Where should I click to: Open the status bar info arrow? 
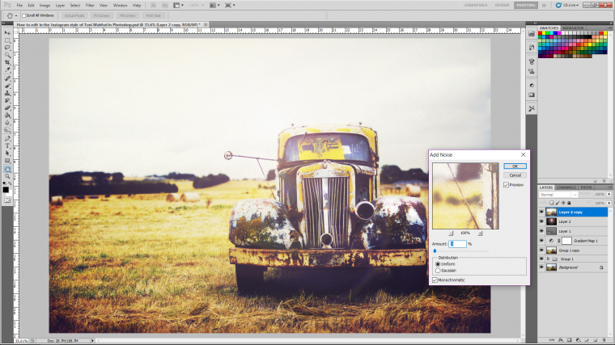point(92,341)
